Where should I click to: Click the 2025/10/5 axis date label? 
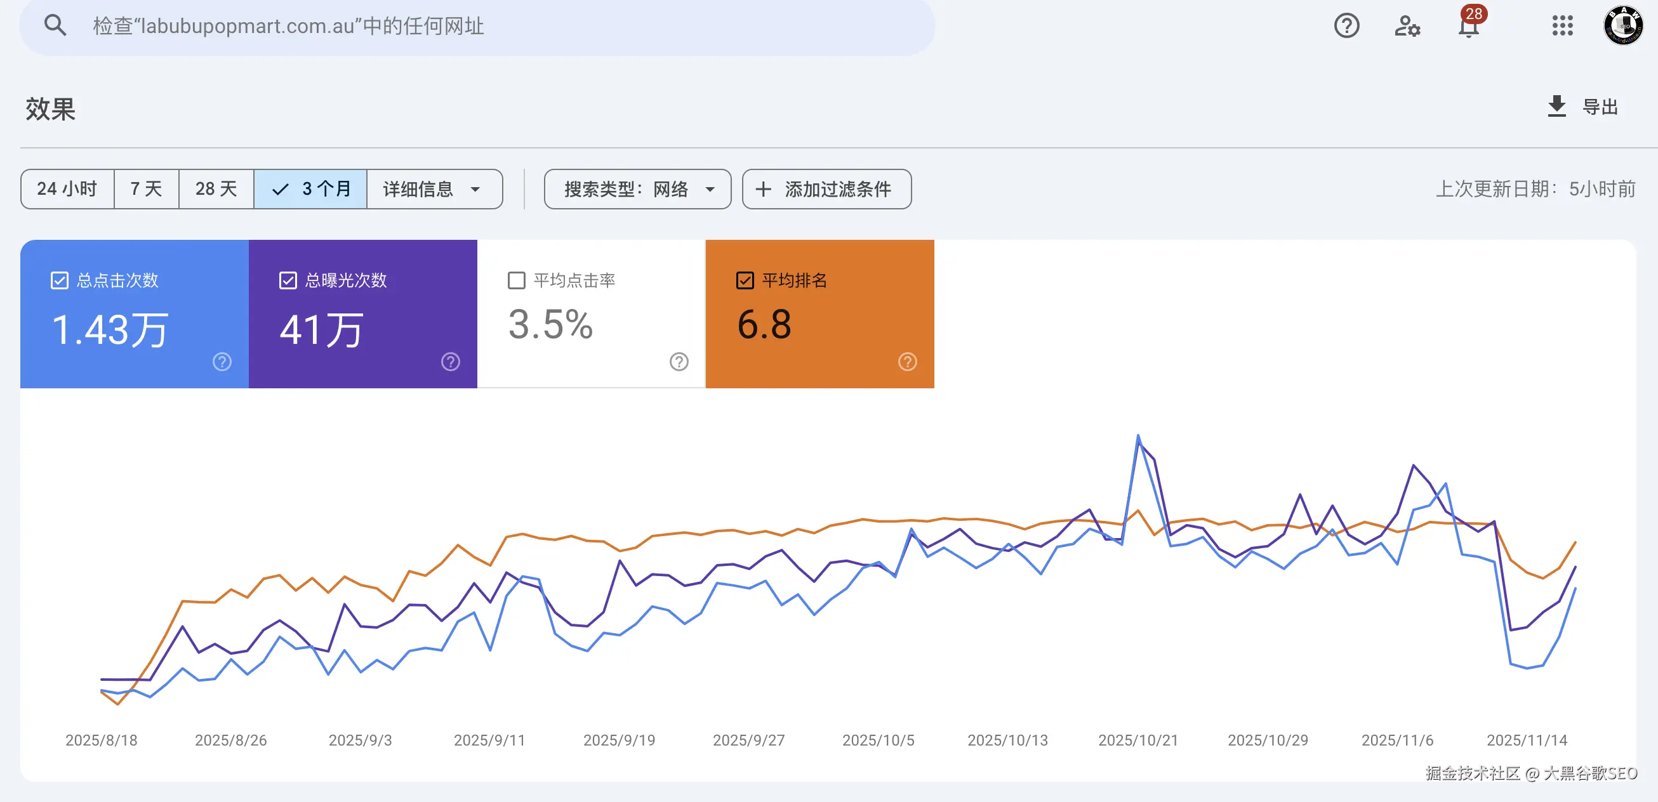point(879,740)
